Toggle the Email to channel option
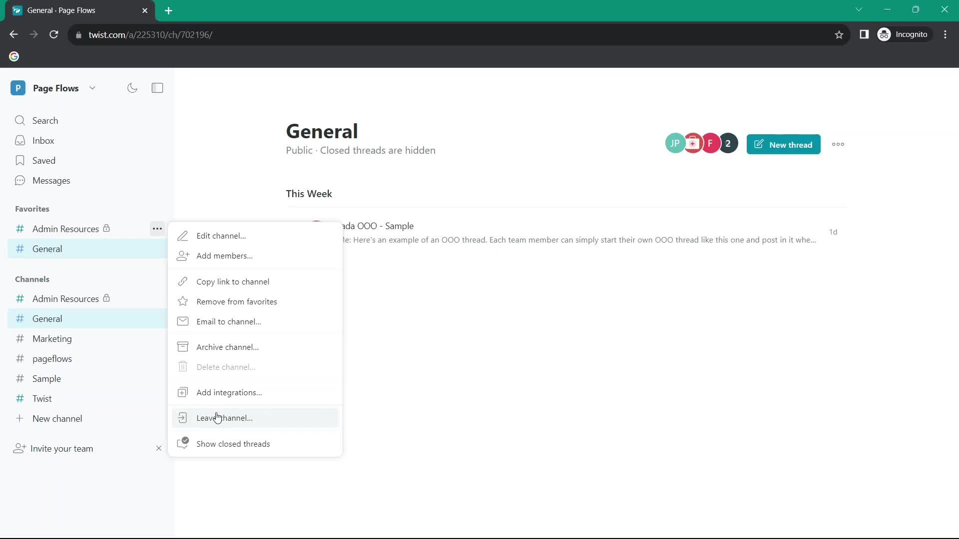This screenshot has width=959, height=539. click(229, 322)
